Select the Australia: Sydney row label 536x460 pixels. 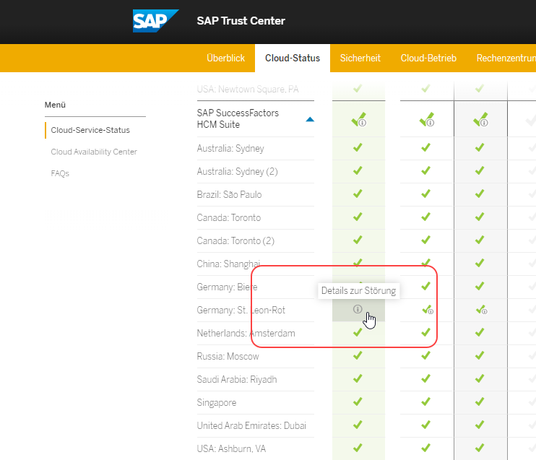point(230,148)
